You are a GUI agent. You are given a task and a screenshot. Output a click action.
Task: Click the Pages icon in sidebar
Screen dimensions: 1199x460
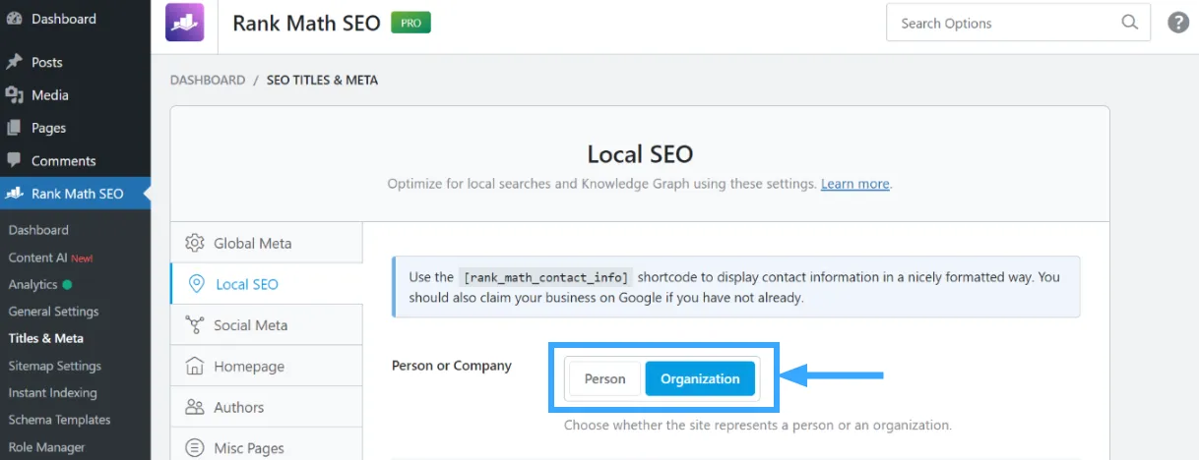pos(14,128)
